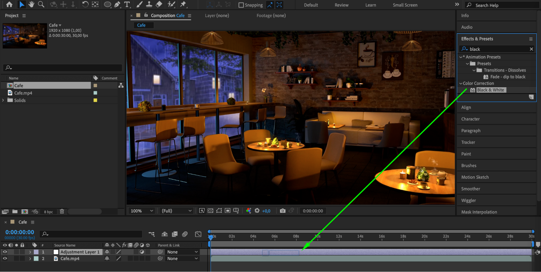Select the Hand tool
The height and width of the screenshot is (272, 541).
pyautogui.click(x=31, y=4)
